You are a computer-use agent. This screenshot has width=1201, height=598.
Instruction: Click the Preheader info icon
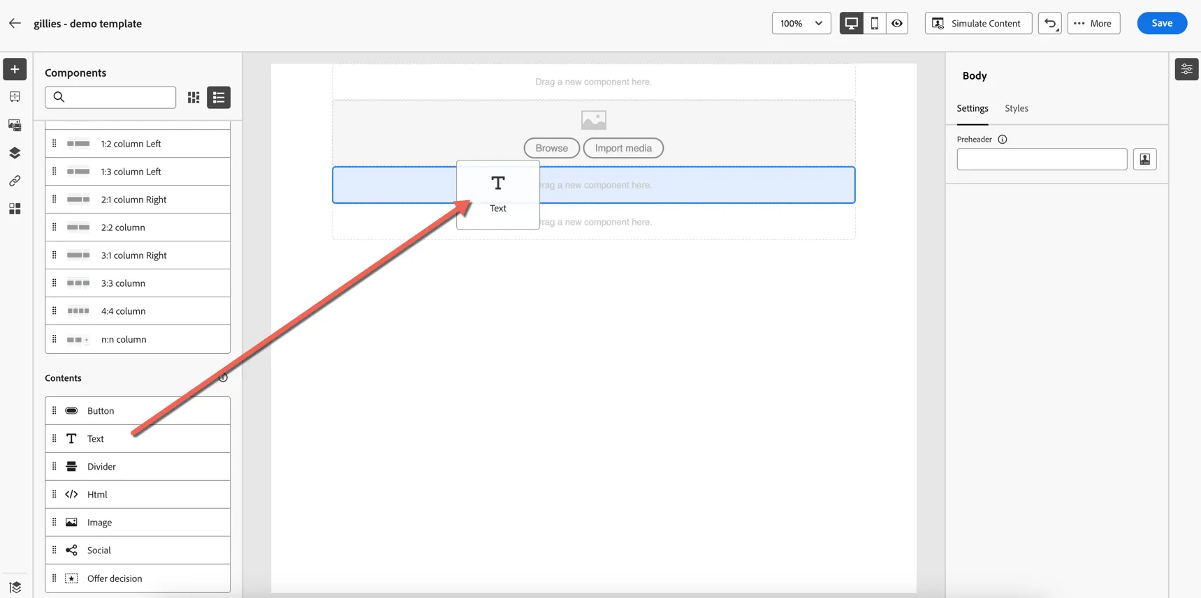point(1002,140)
